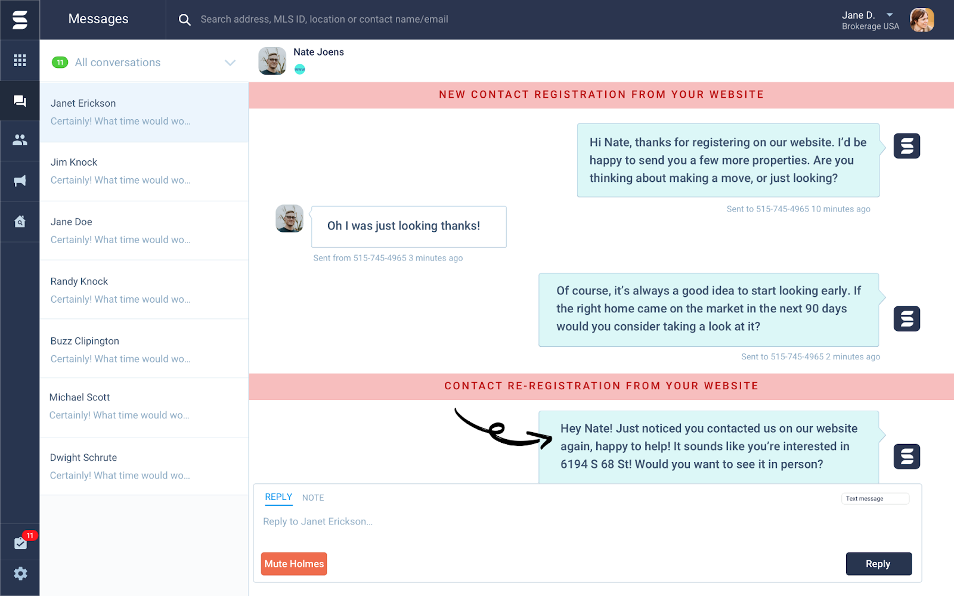Click the green 11 unread count badge
954x596 pixels.
(x=60, y=63)
